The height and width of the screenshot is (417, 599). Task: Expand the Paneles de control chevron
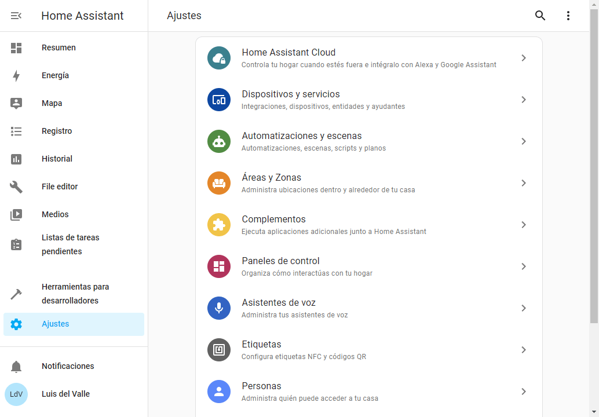pos(523,266)
